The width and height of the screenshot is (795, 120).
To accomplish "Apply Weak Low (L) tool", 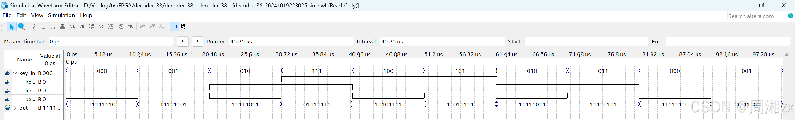I will [x=72, y=27].
